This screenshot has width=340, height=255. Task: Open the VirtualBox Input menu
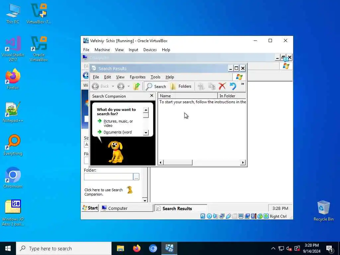tap(133, 50)
